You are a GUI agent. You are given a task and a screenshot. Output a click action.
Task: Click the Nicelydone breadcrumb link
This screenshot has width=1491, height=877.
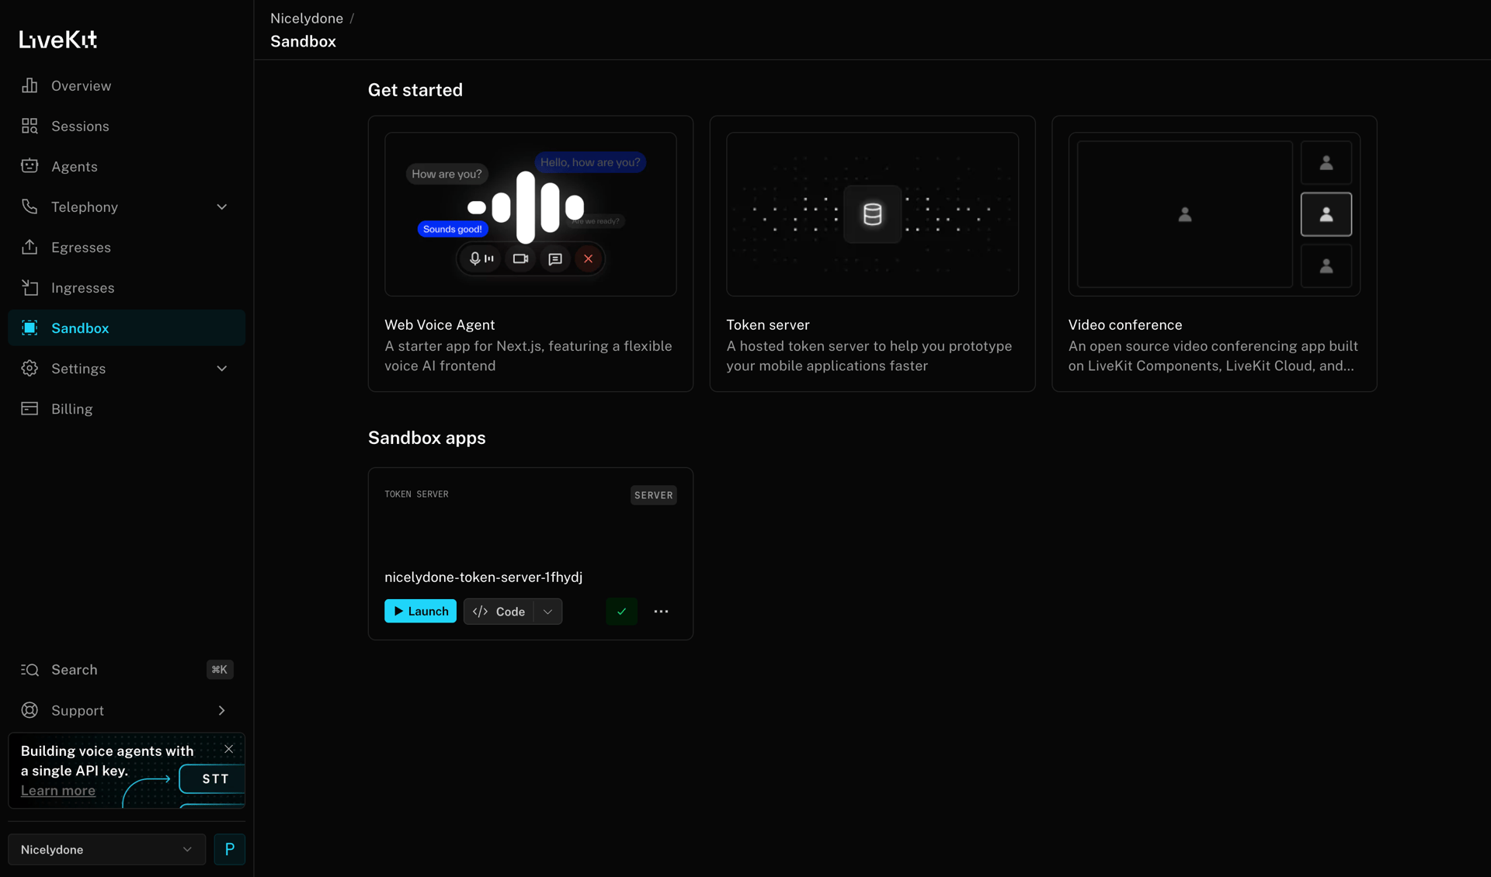306,18
